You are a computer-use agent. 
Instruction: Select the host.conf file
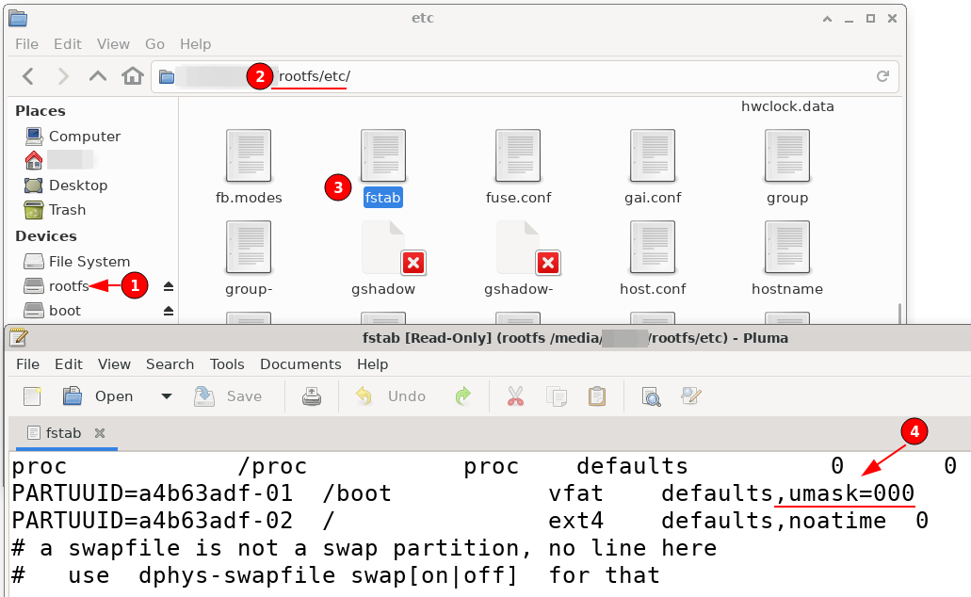[653, 258]
